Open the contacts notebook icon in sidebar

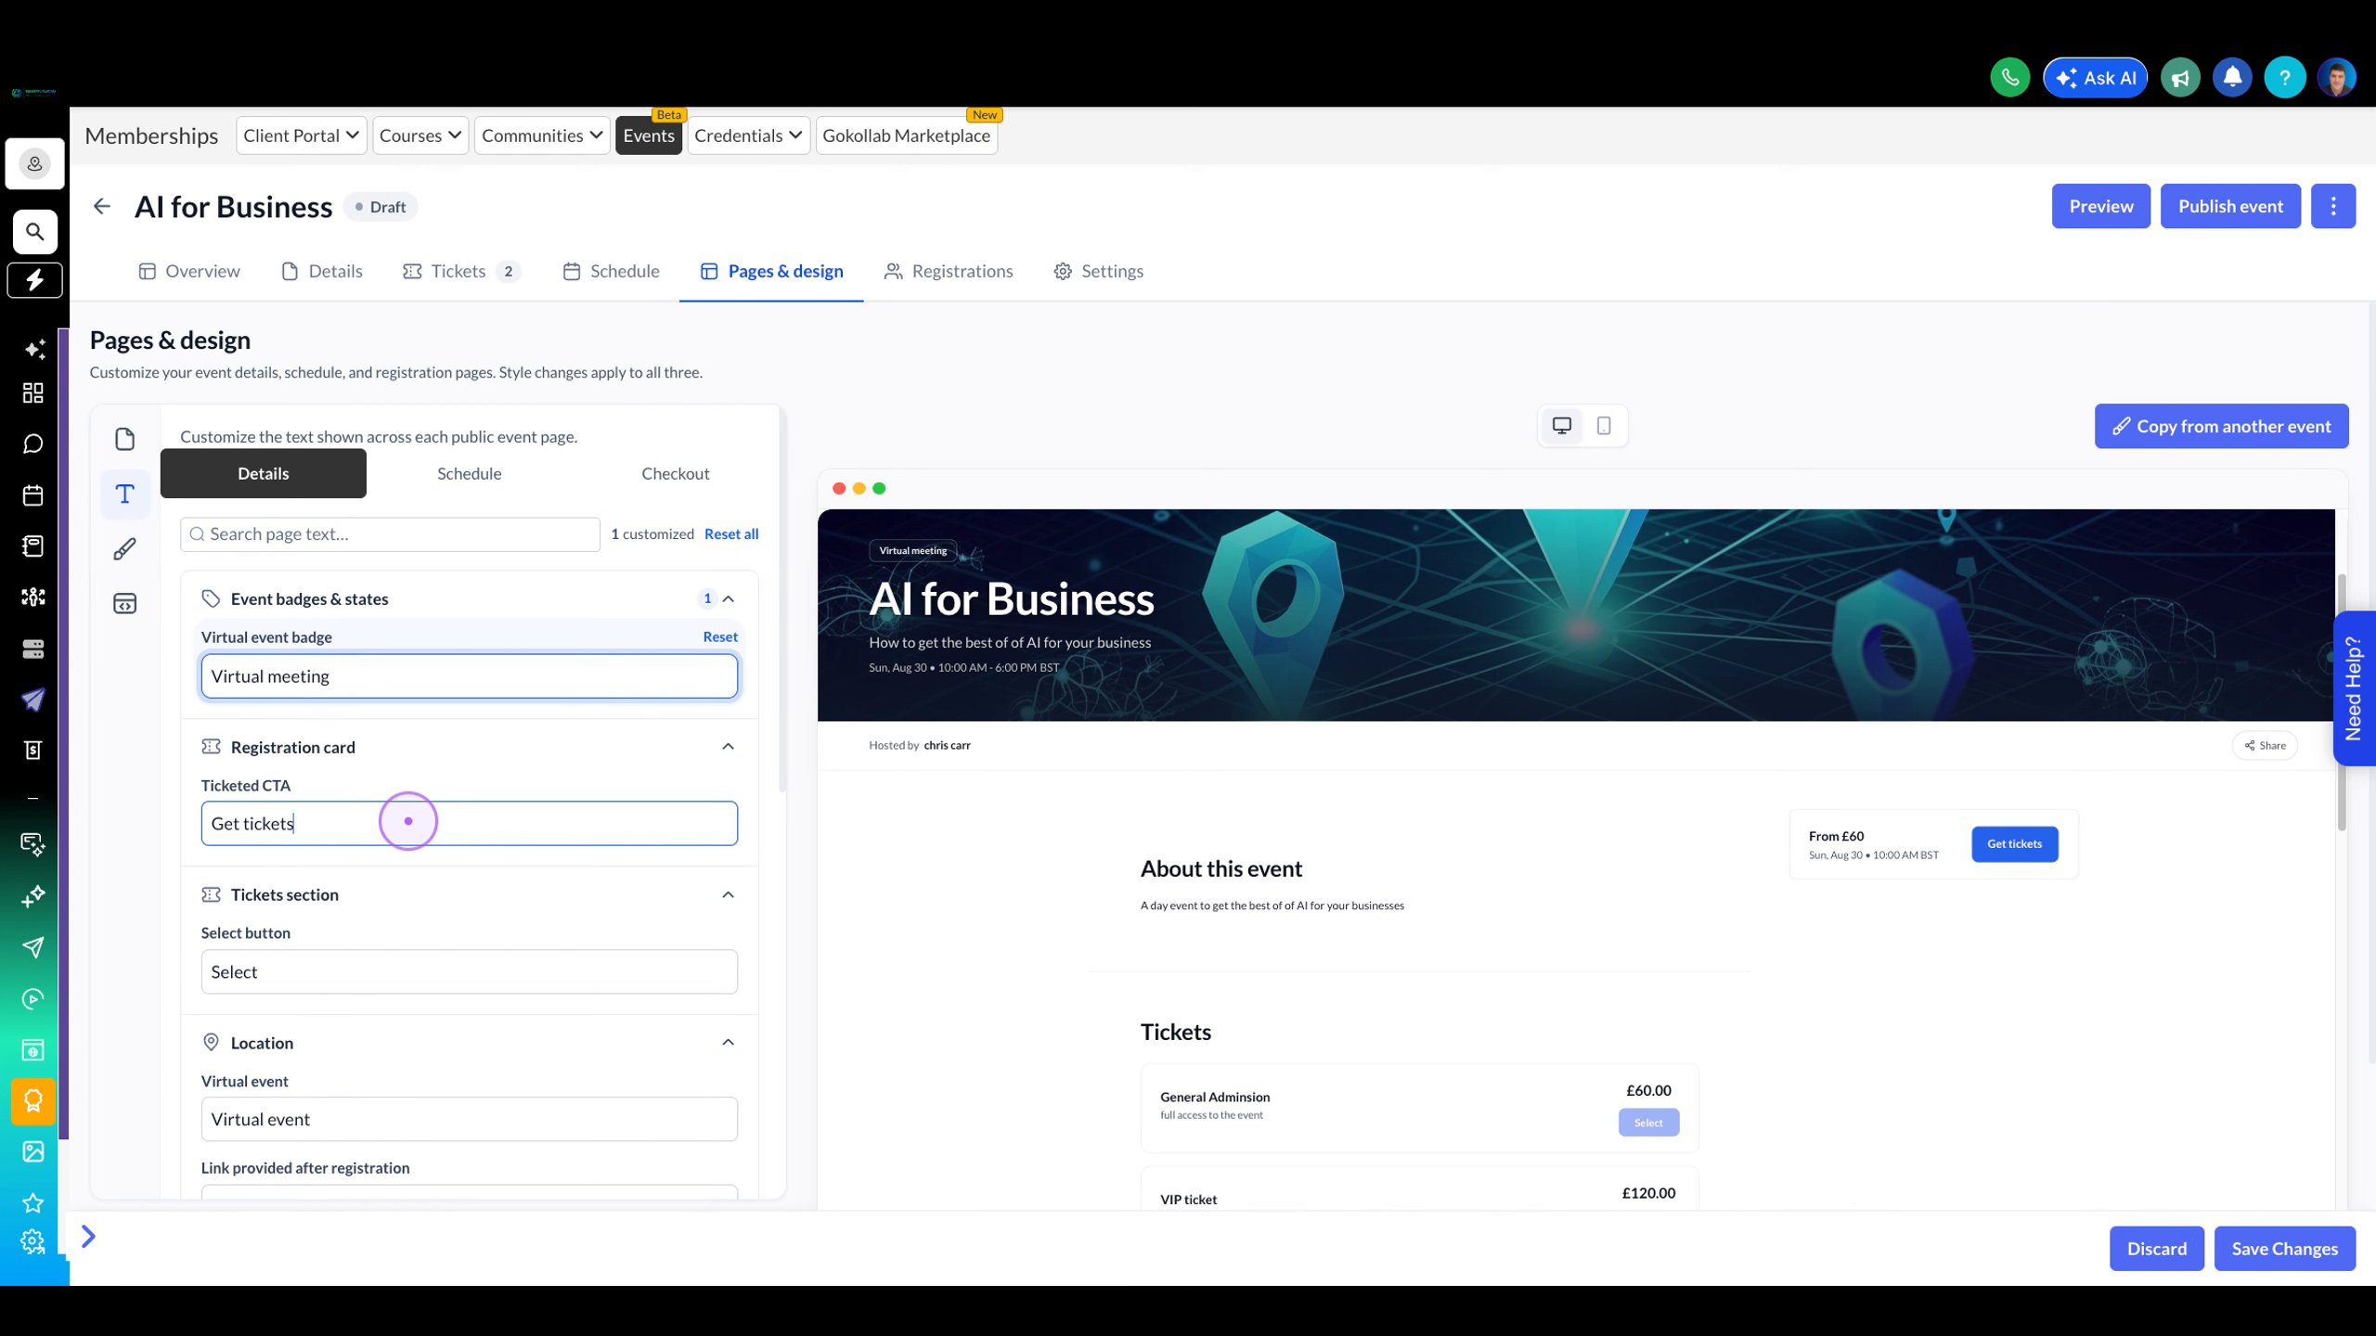coord(33,546)
